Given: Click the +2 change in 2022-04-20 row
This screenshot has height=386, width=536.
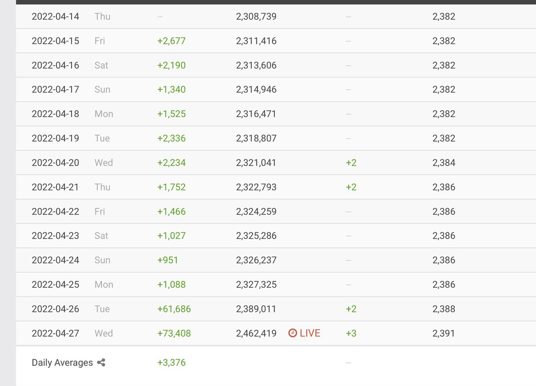Looking at the screenshot, I should pyautogui.click(x=351, y=163).
